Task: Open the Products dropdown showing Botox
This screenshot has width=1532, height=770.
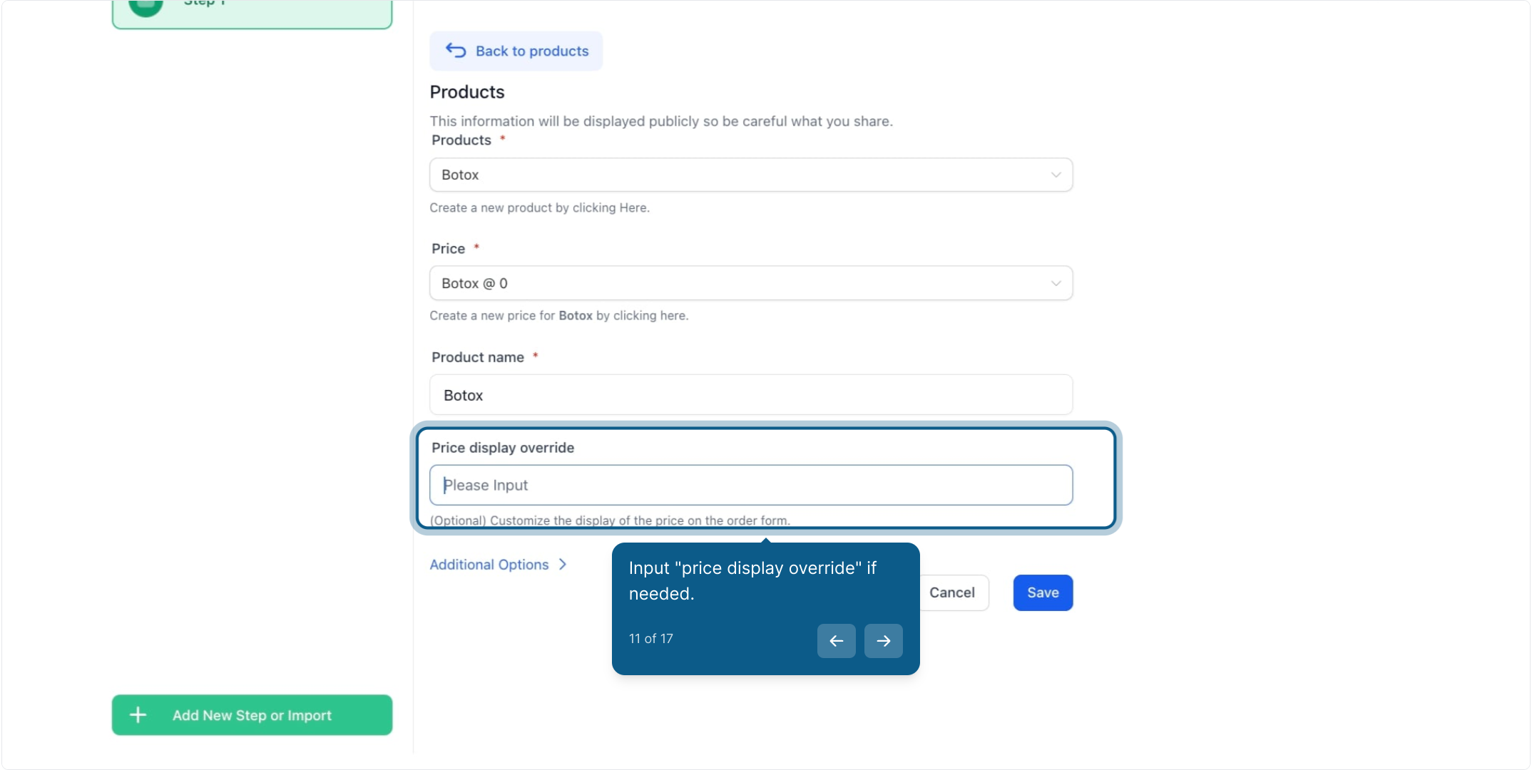Action: coord(750,175)
